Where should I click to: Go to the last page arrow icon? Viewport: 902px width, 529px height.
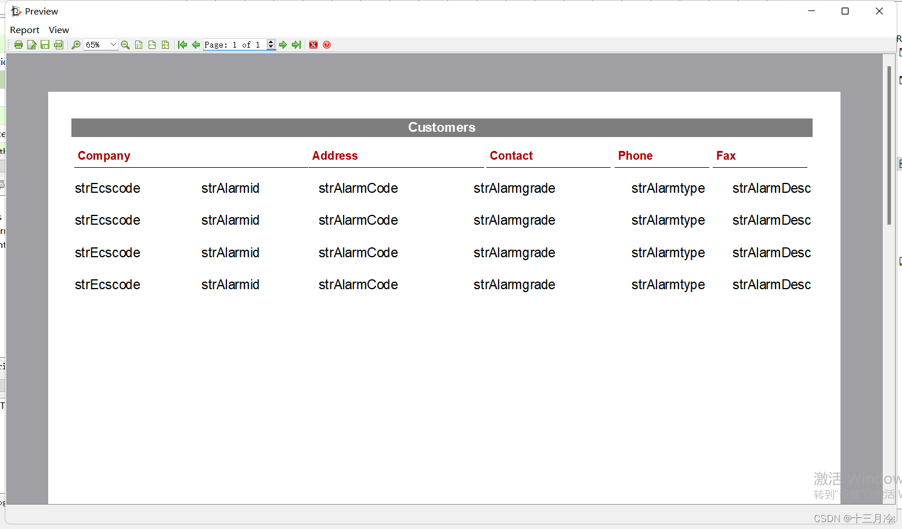point(296,44)
